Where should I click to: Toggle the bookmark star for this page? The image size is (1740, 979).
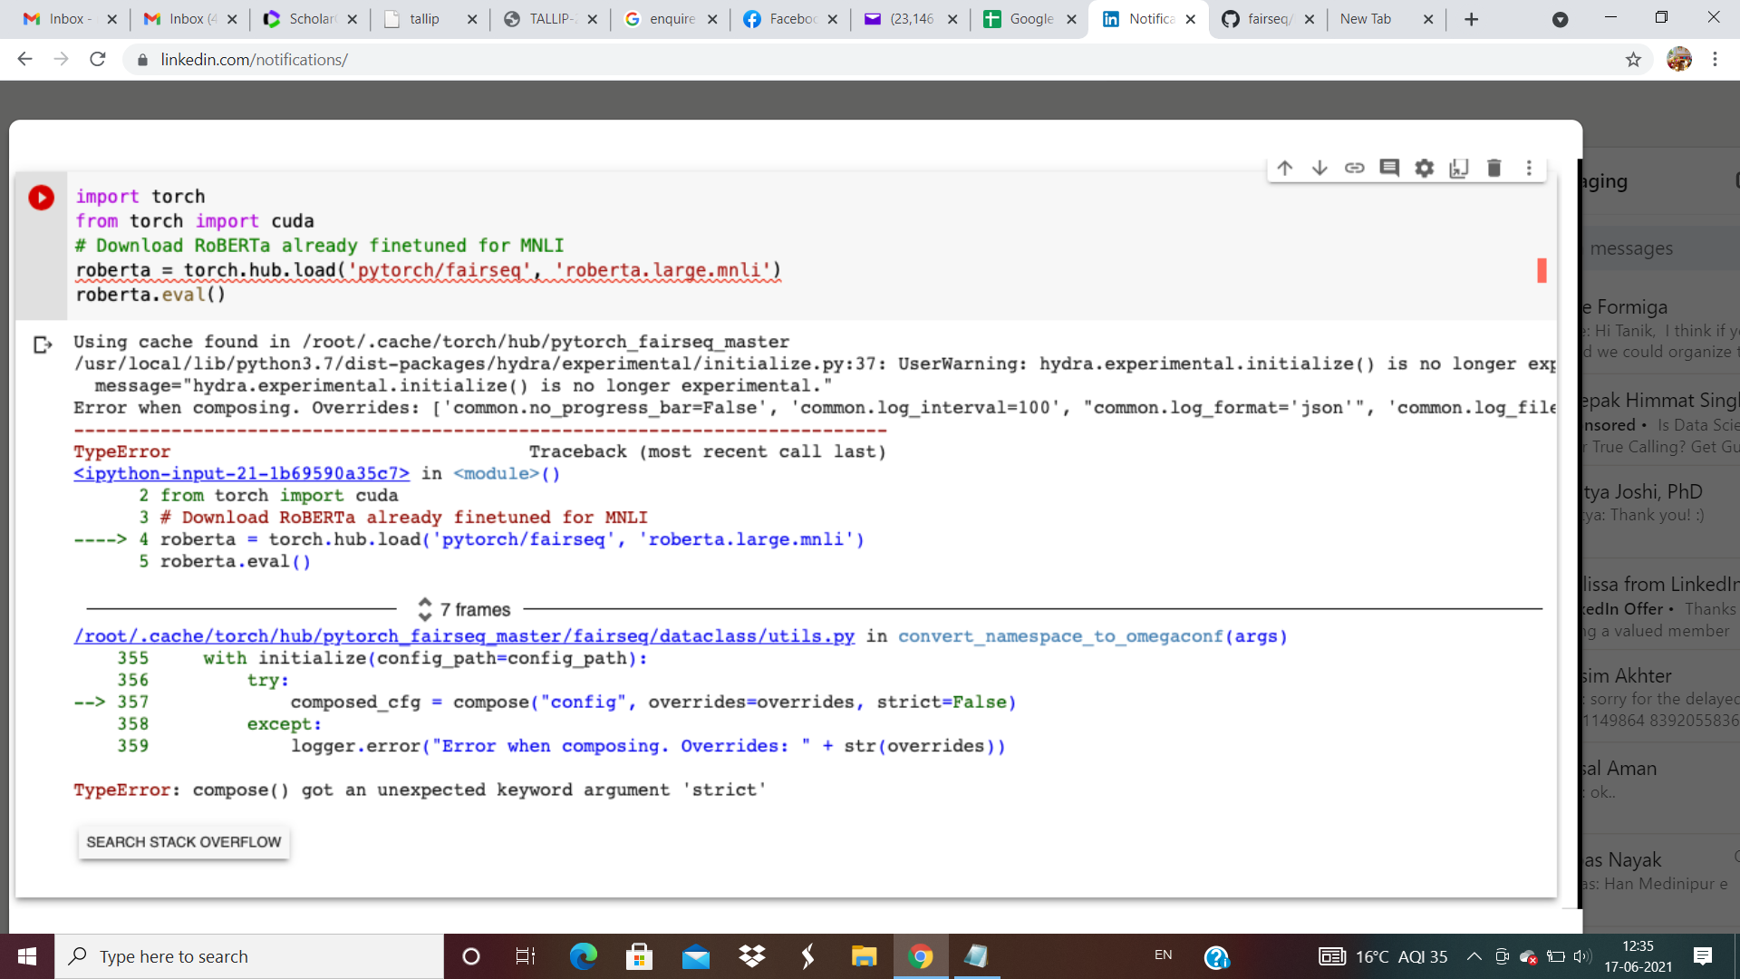tap(1633, 59)
